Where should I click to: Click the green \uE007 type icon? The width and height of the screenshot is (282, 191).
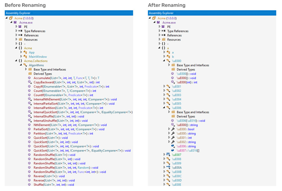[168, 154]
